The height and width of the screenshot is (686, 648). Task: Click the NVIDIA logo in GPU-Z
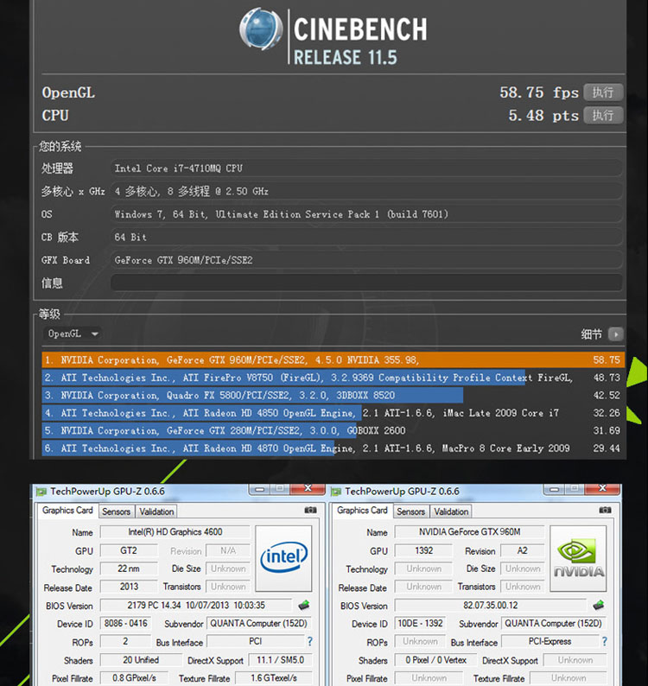coord(578,558)
